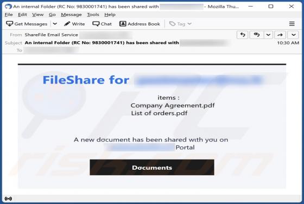The image size is (304, 204).
Task: Minimize the Thunderbird window
Action: point(250,7)
